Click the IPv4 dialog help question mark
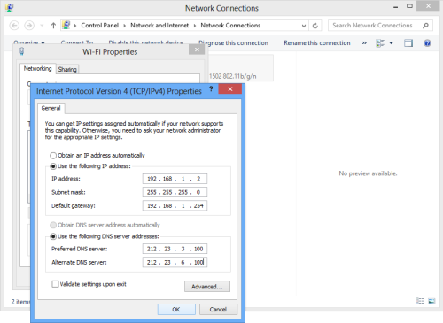The image size is (443, 323). coord(211,88)
